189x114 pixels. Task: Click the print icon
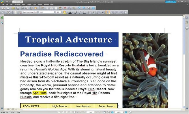click(x=22, y=8)
